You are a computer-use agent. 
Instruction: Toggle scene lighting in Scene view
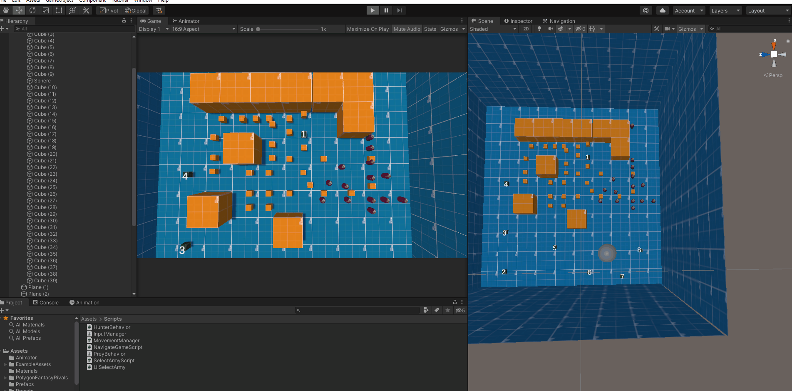[539, 29]
